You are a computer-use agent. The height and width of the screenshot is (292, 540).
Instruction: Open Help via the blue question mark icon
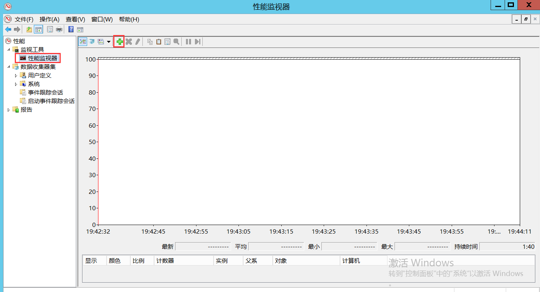[x=71, y=30]
